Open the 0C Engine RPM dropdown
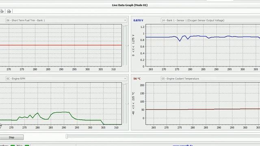Viewport: 260px width, 146px height. click(x=66, y=79)
